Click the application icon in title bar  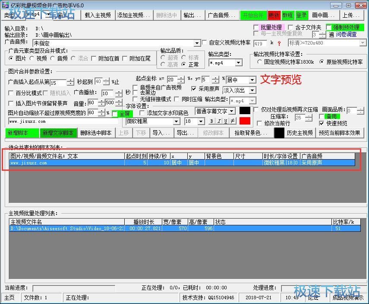pos(5,5)
